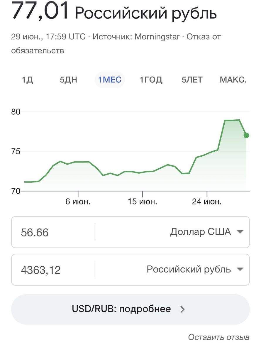Click the Доллар США currency selector label
Image resolution: width=261 pixels, height=352 pixels.
click(201, 232)
